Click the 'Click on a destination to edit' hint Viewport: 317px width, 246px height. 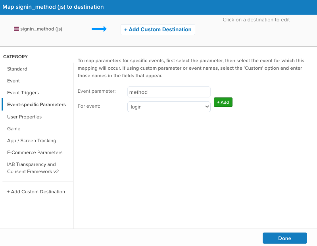pyautogui.click(x=256, y=20)
